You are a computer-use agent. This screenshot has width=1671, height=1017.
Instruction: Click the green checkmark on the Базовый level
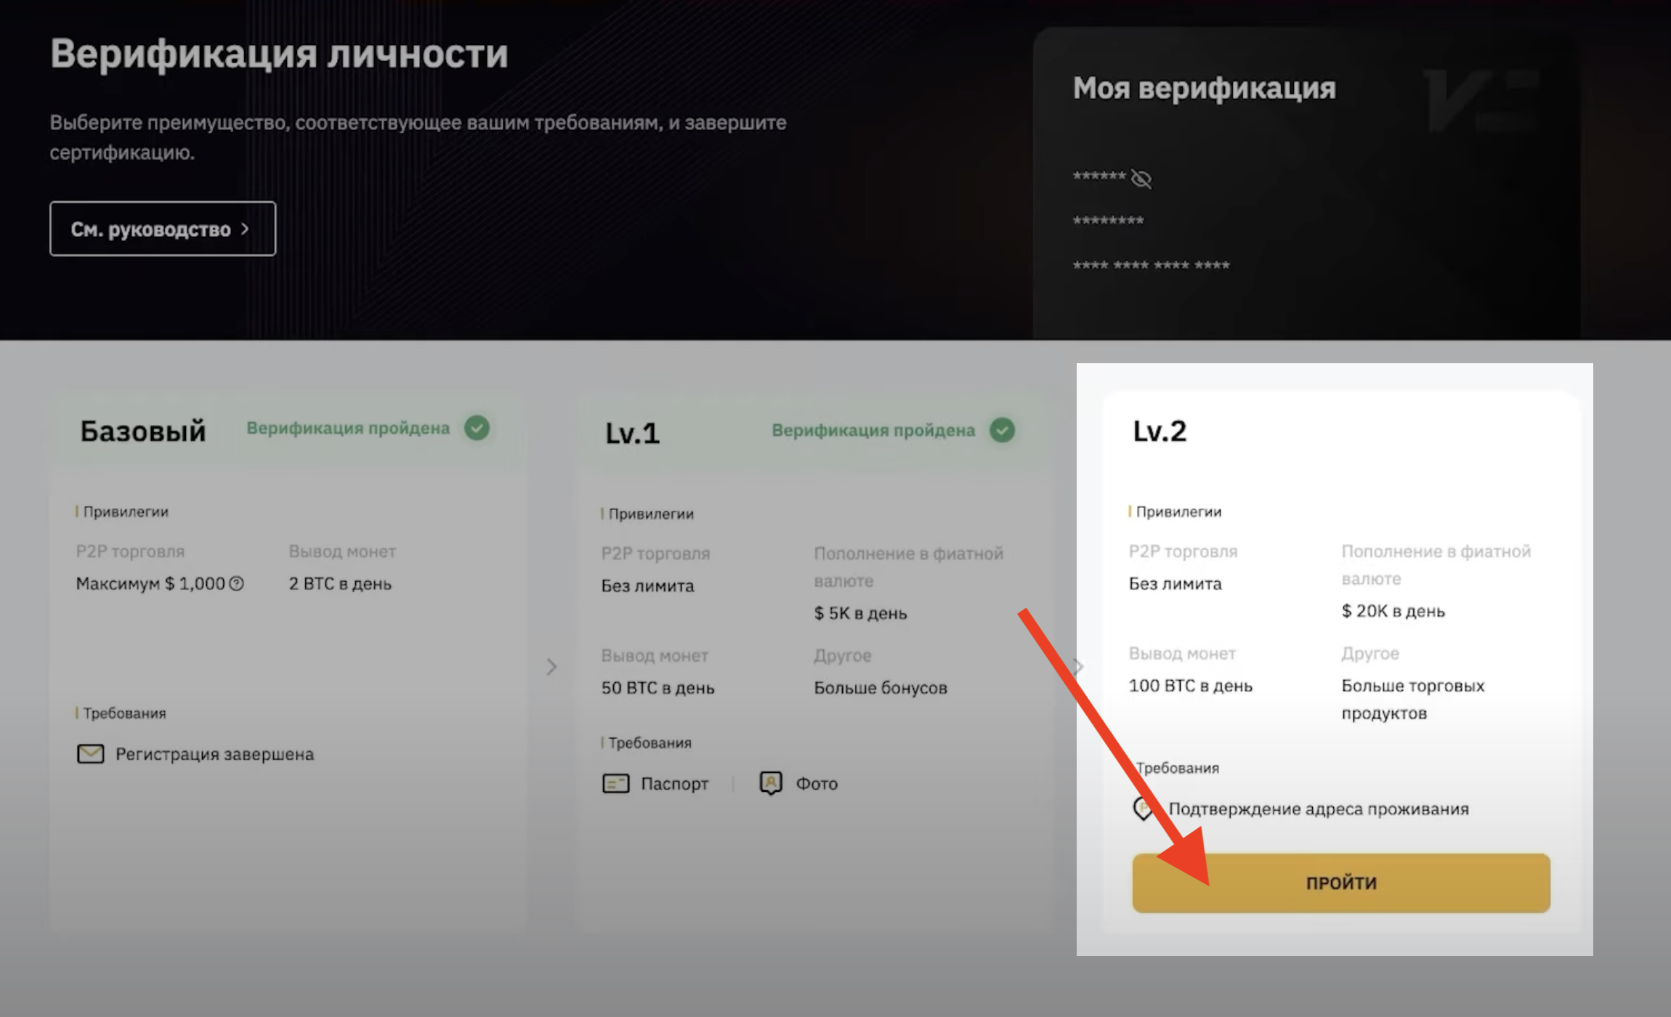477,428
